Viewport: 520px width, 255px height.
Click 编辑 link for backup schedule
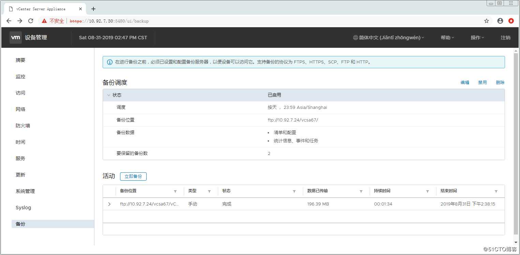[465, 83]
